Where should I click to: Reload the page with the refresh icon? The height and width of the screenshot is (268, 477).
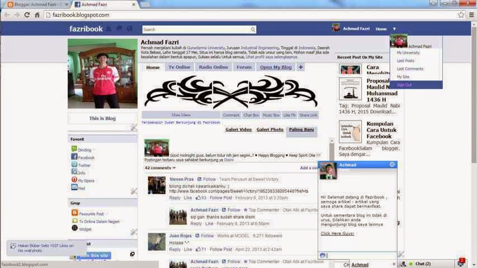pos(27,15)
